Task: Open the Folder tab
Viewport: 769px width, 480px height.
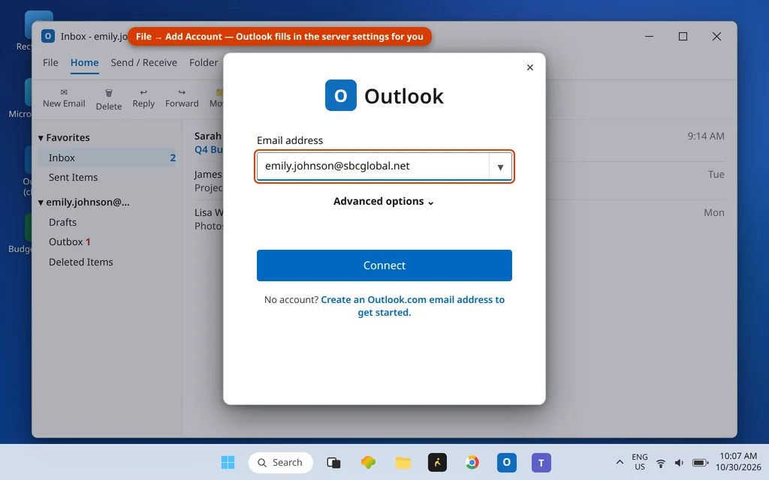Action: 204,63
